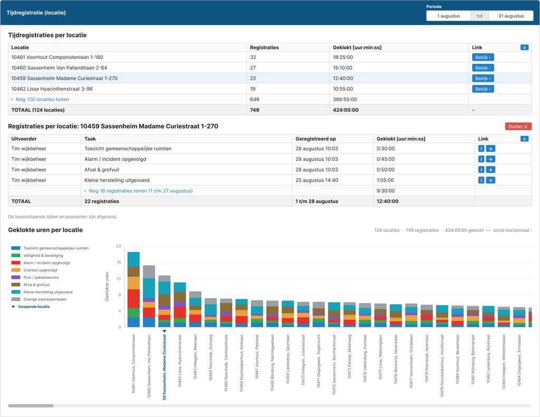Image resolution: width=540 pixels, height=417 pixels.
Task: Toggle legend swatch Veiligheid & beveiliging
Action: [16, 256]
